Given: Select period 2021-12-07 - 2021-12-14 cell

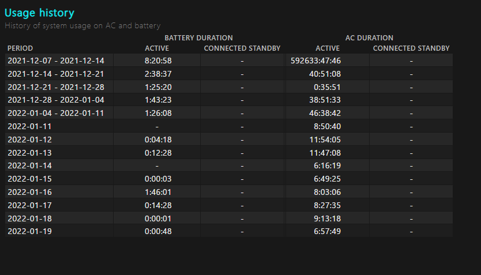Looking at the screenshot, I should [56, 61].
